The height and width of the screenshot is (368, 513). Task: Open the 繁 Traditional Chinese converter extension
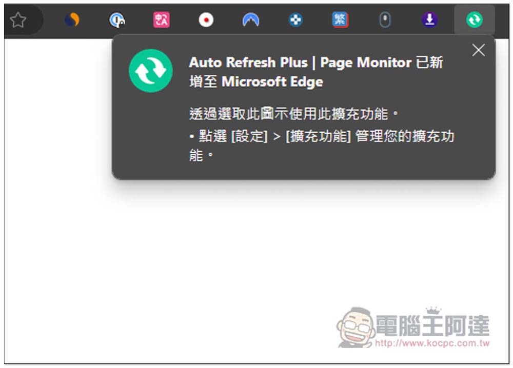(340, 20)
